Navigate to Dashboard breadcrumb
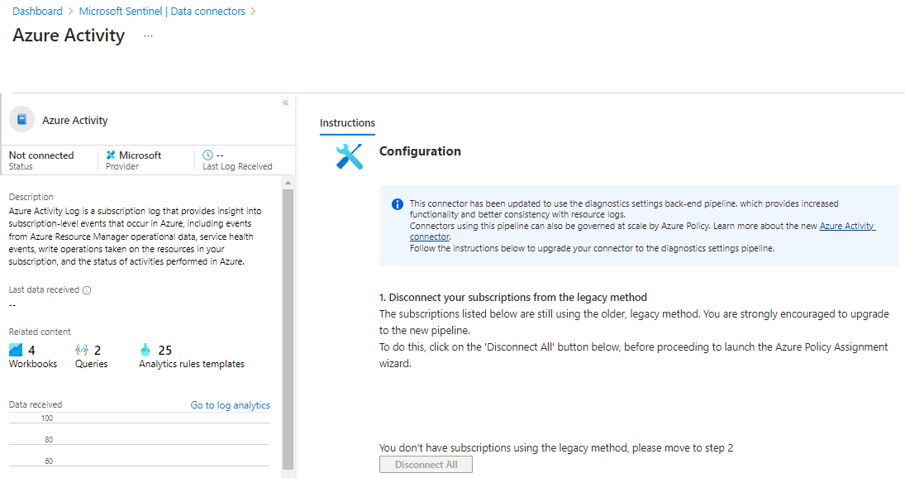 point(37,12)
